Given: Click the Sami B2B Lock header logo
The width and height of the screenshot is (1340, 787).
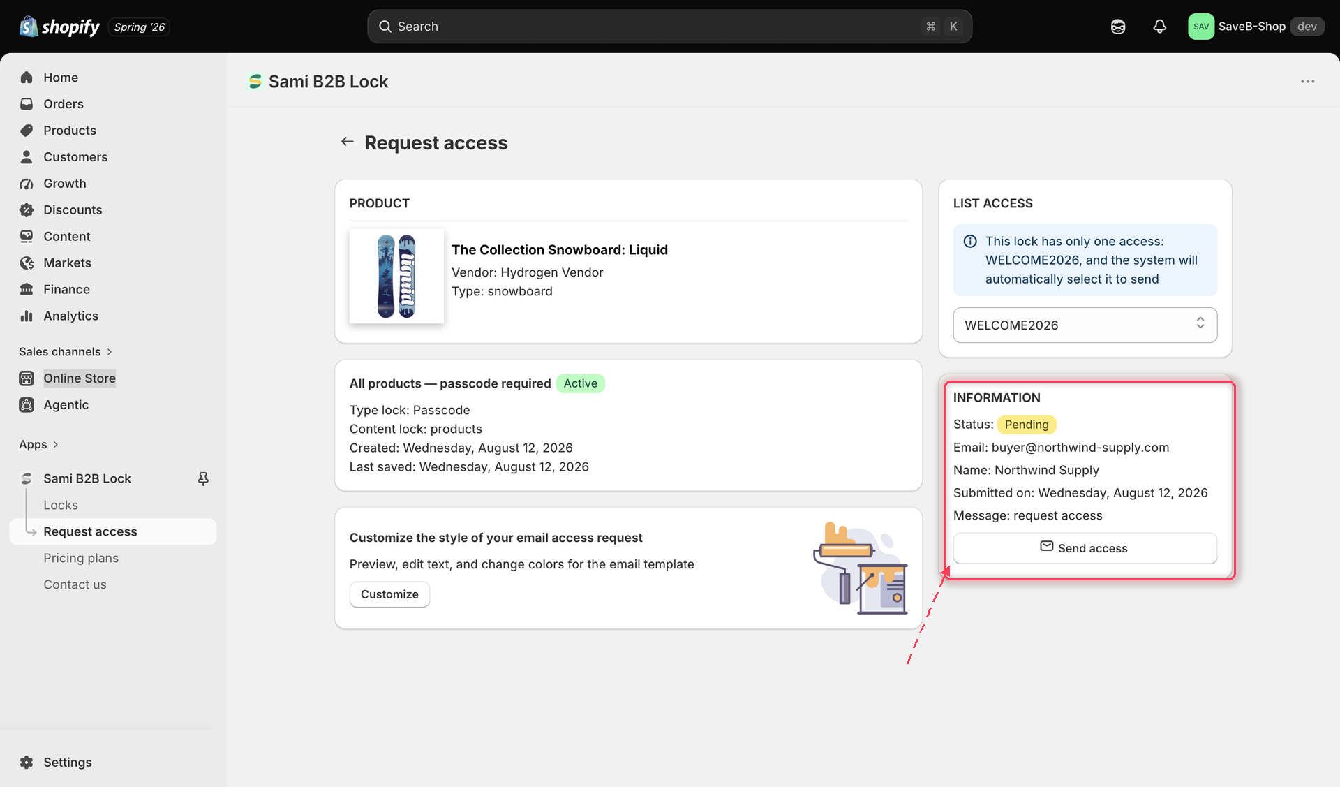Looking at the screenshot, I should [x=255, y=82].
